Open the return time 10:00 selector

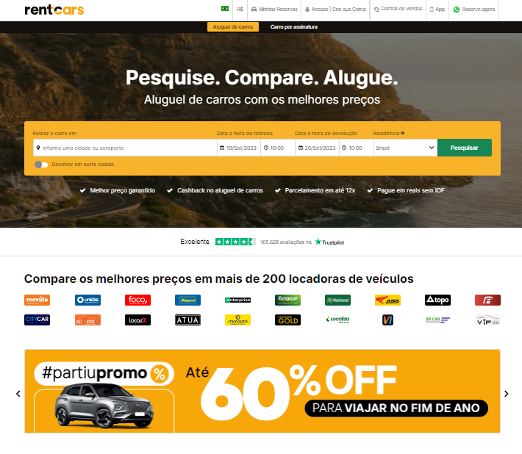(x=356, y=148)
